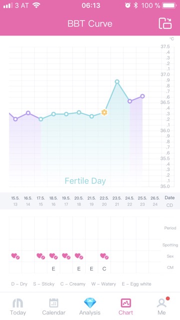Viewport: 180px width, 320px height.
Task: Tap the heart sex icon under 20.5.
Action: pyautogui.click(x=79, y=256)
